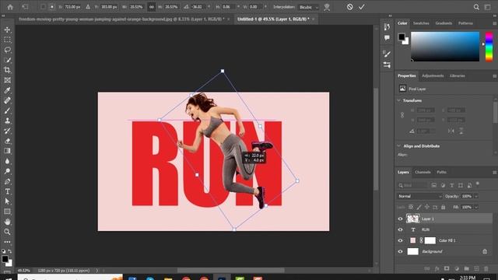Open the Color panel menu
The image size is (498, 280).
tap(494, 23)
